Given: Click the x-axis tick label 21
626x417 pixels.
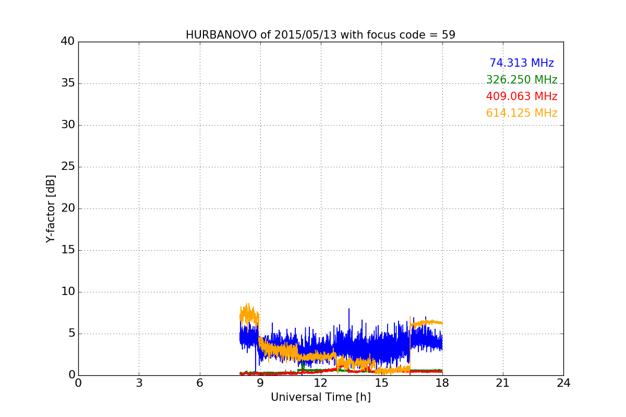Looking at the screenshot, I should click(x=503, y=383).
